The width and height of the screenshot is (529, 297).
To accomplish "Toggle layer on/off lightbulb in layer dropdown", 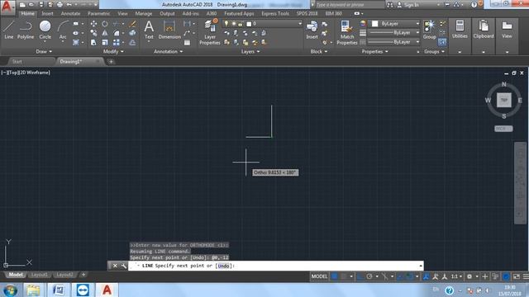I will pyautogui.click(x=226, y=24).
